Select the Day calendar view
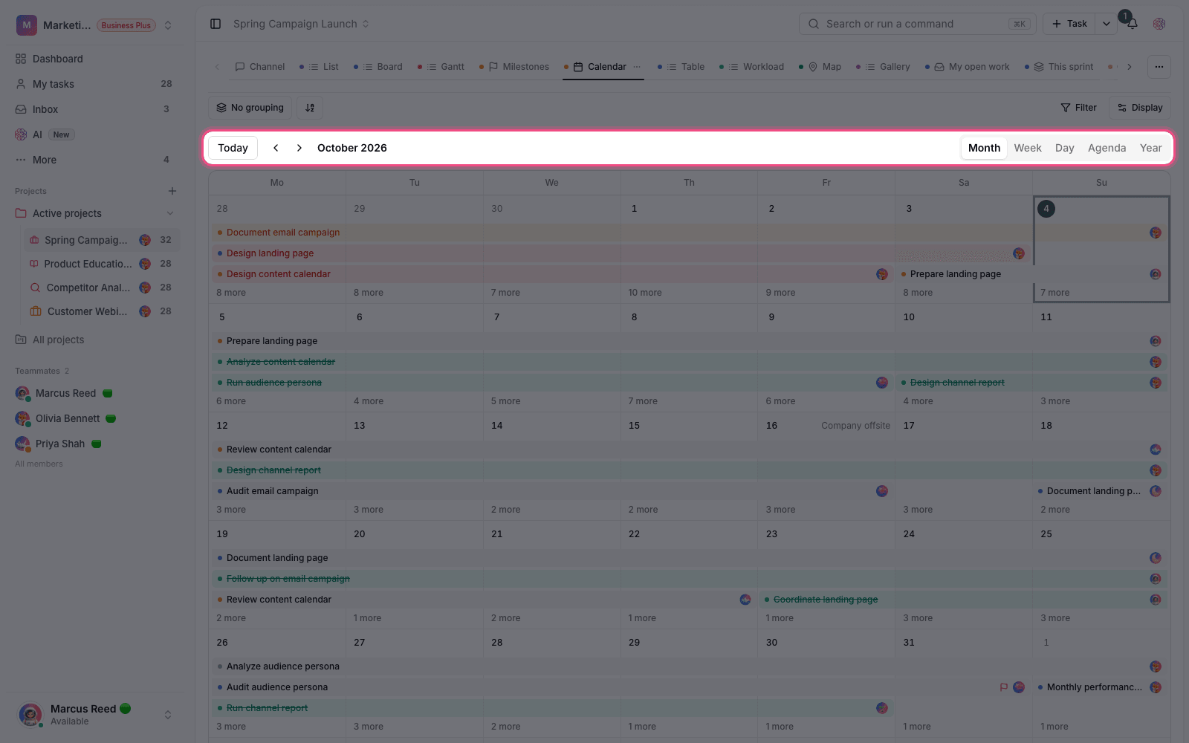Screen dimensions: 1189x743 tap(1065, 148)
